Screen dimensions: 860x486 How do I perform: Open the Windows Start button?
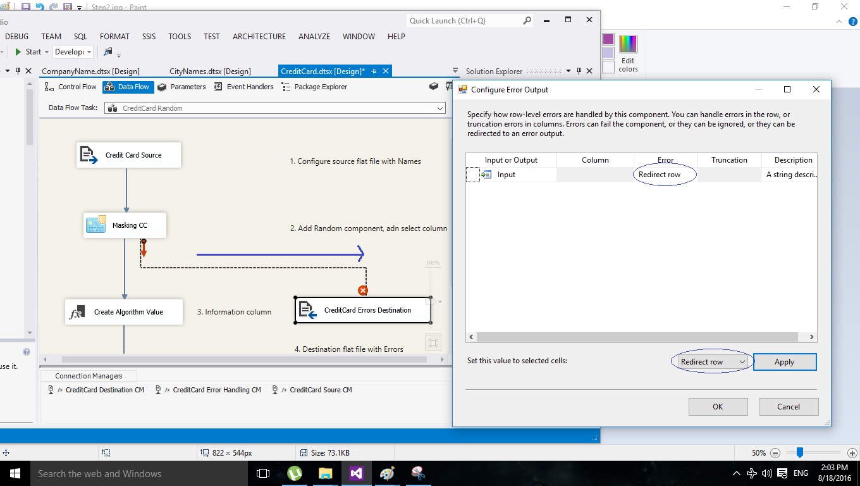[x=15, y=473]
